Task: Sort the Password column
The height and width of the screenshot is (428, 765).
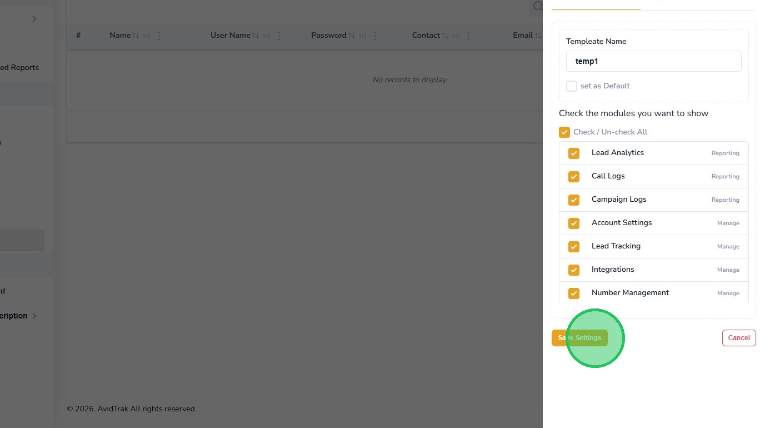Action: click(x=352, y=36)
